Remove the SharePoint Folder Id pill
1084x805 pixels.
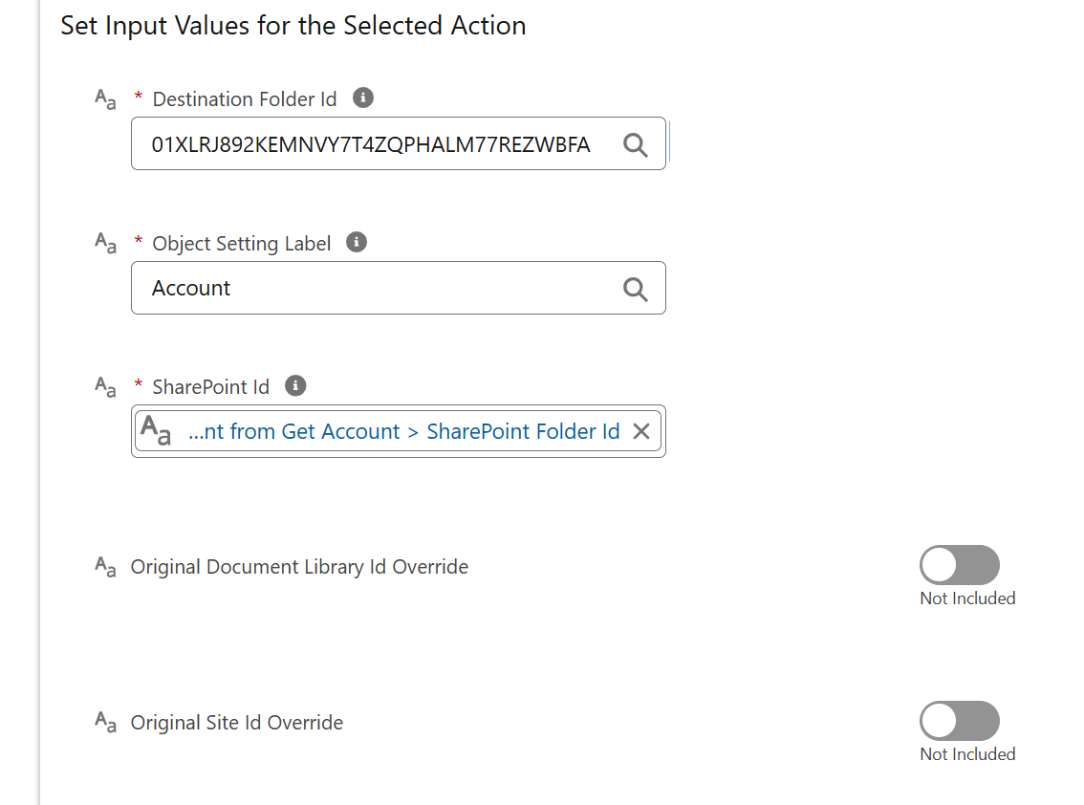tap(641, 431)
